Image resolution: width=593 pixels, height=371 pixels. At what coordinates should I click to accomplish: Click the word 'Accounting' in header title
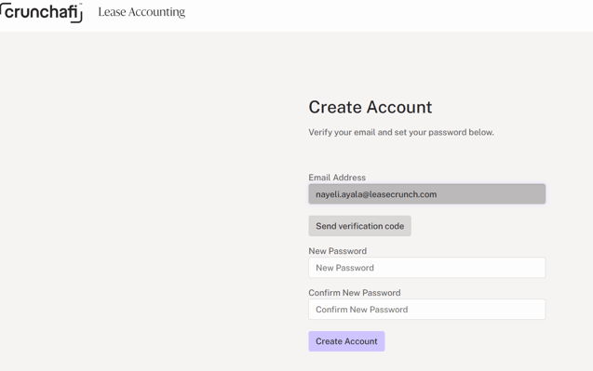pos(157,12)
